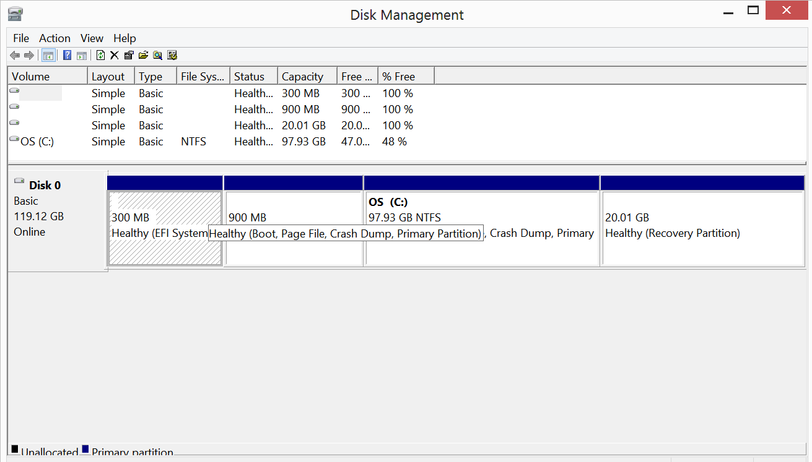Click the Disk 0 drive icon

click(x=19, y=182)
